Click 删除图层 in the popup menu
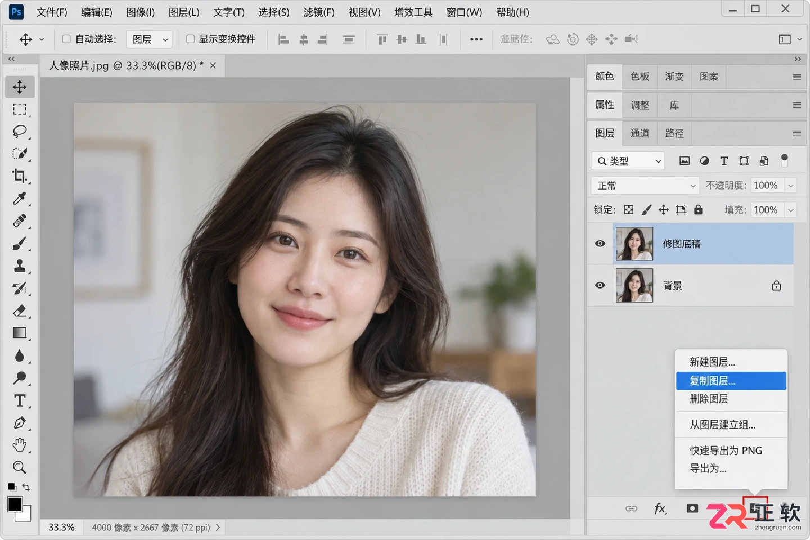The width and height of the screenshot is (810, 540). point(731,399)
